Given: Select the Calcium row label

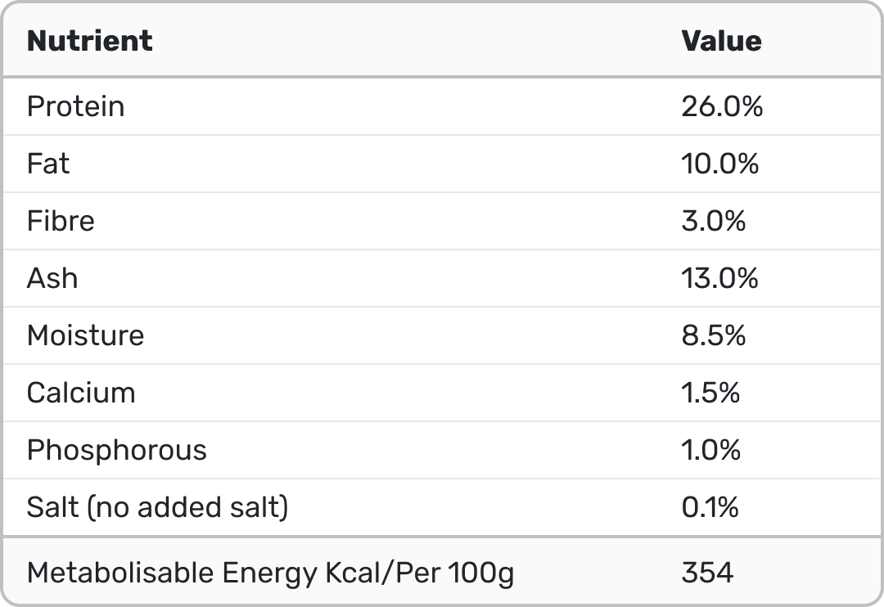Looking at the screenshot, I should [81, 393].
